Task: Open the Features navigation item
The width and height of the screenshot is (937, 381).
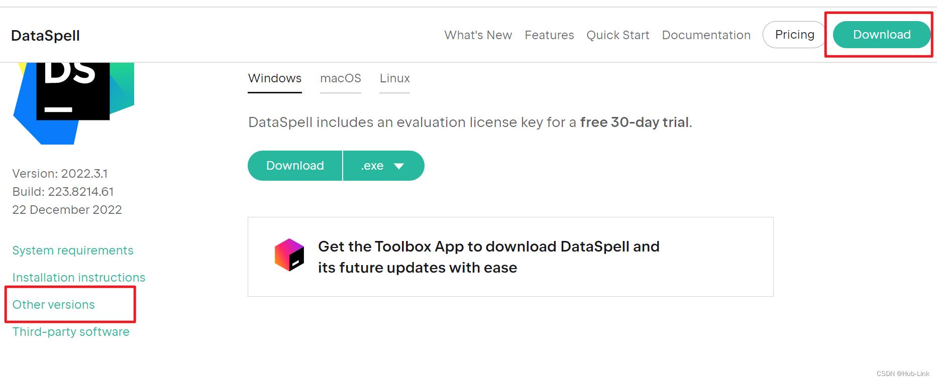Action: click(x=549, y=35)
